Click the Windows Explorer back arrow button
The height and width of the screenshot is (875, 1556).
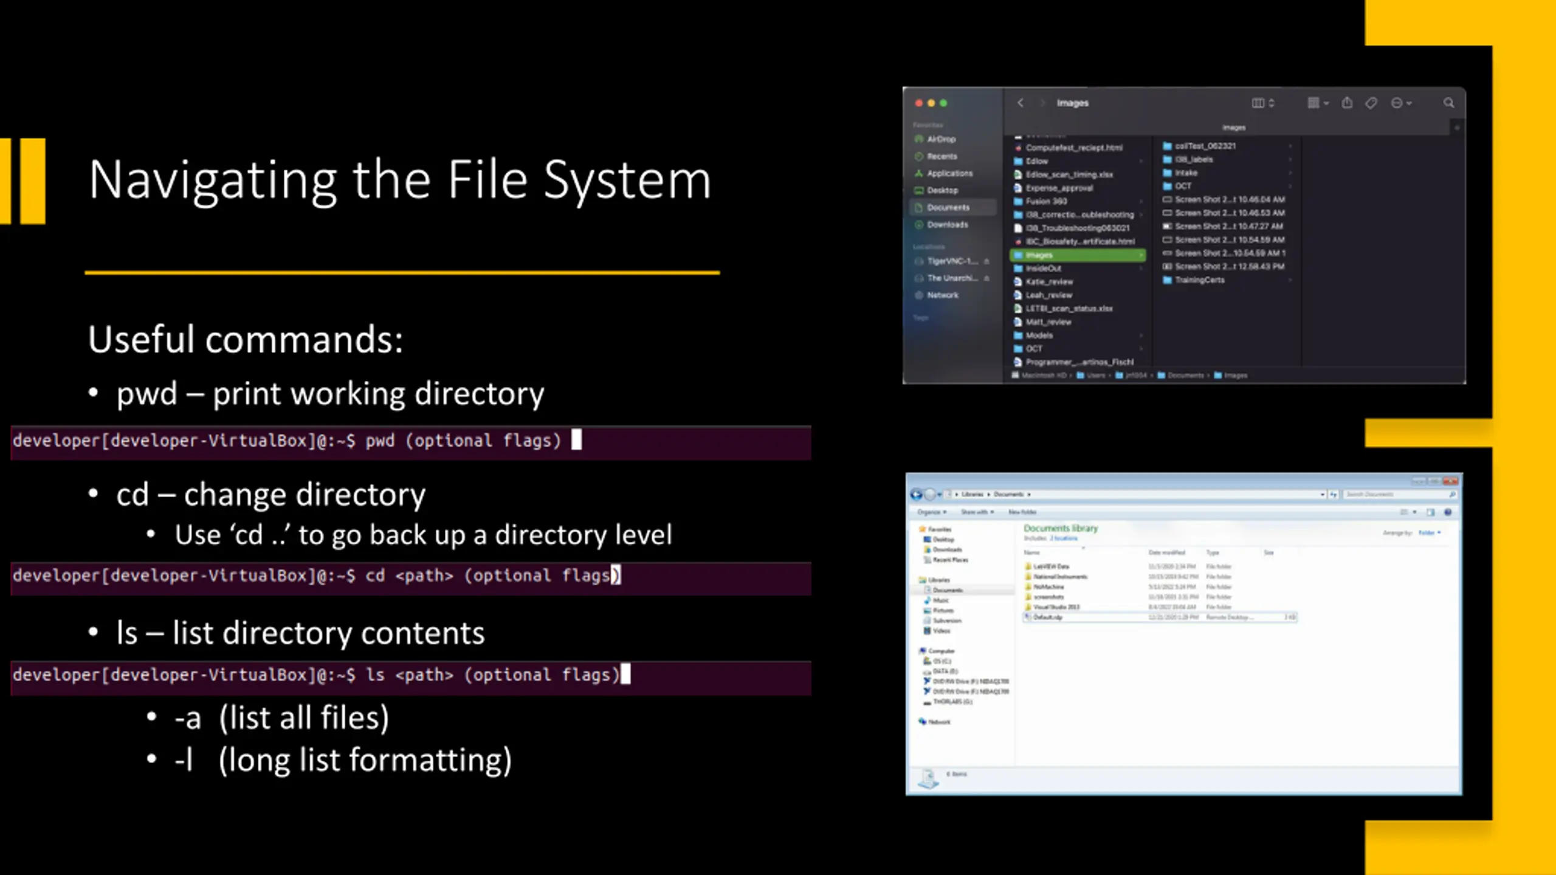916,495
